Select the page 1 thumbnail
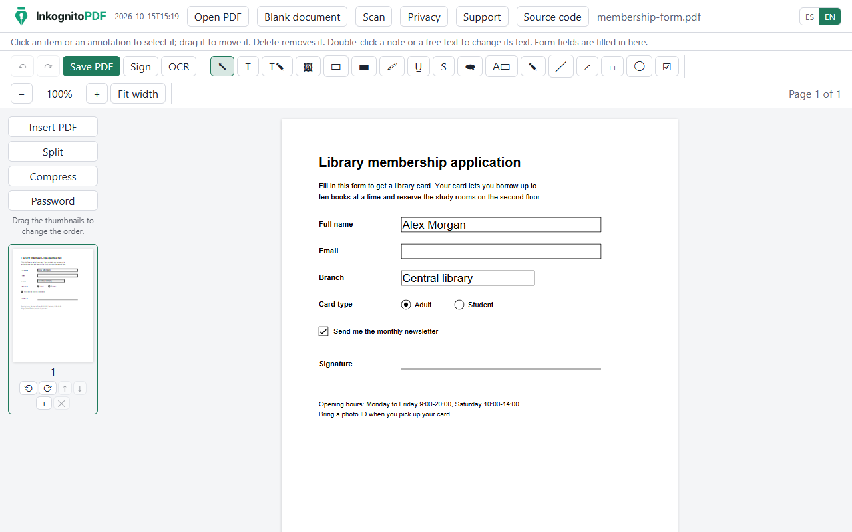852x532 pixels. tap(53, 305)
